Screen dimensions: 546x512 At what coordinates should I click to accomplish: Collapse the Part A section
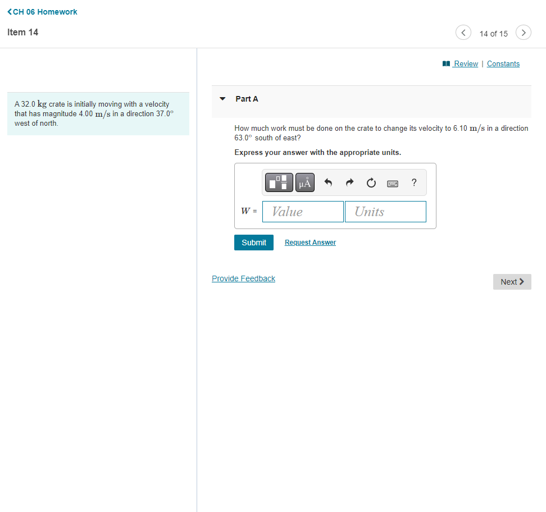click(222, 98)
